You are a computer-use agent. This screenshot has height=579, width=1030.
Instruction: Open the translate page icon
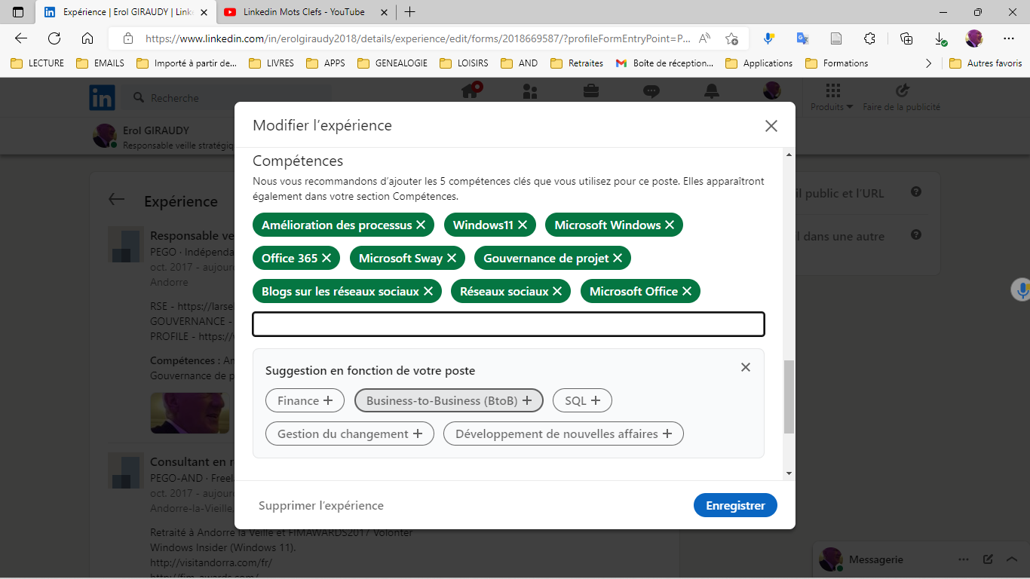[x=802, y=38]
